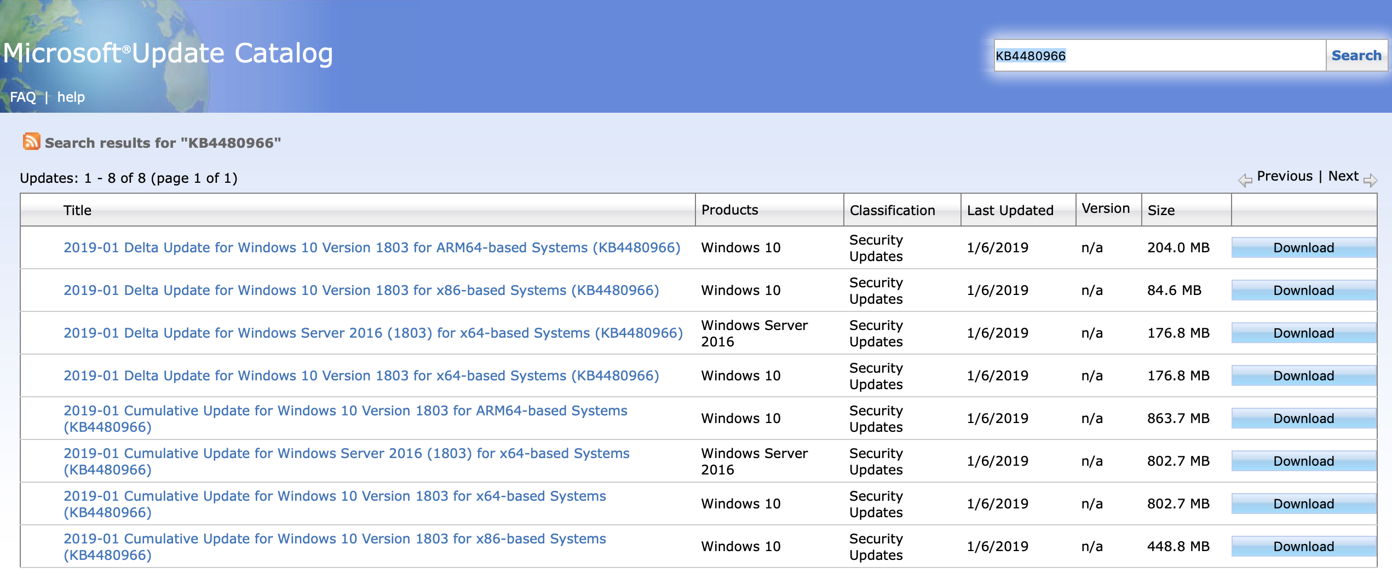Click the Next page arrow icon
Screen dimensions: 1392x579
1370,180
